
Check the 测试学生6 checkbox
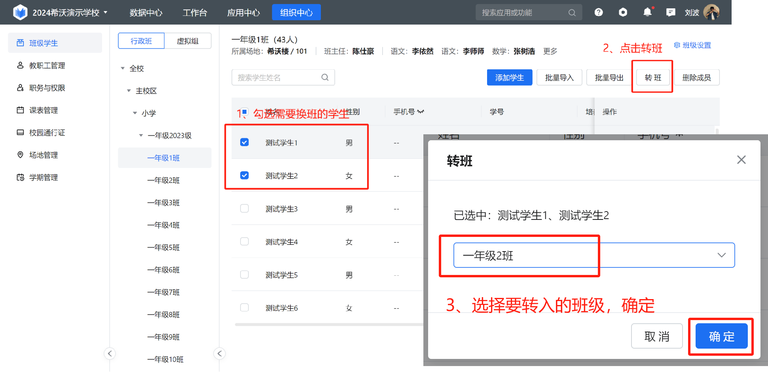point(245,307)
